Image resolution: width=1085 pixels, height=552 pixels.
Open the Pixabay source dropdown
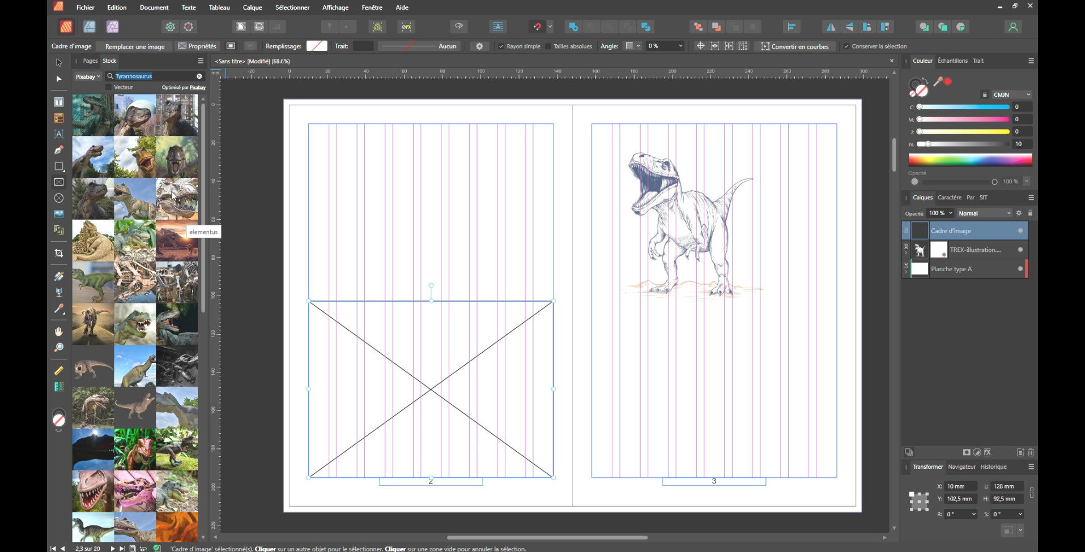click(x=88, y=76)
